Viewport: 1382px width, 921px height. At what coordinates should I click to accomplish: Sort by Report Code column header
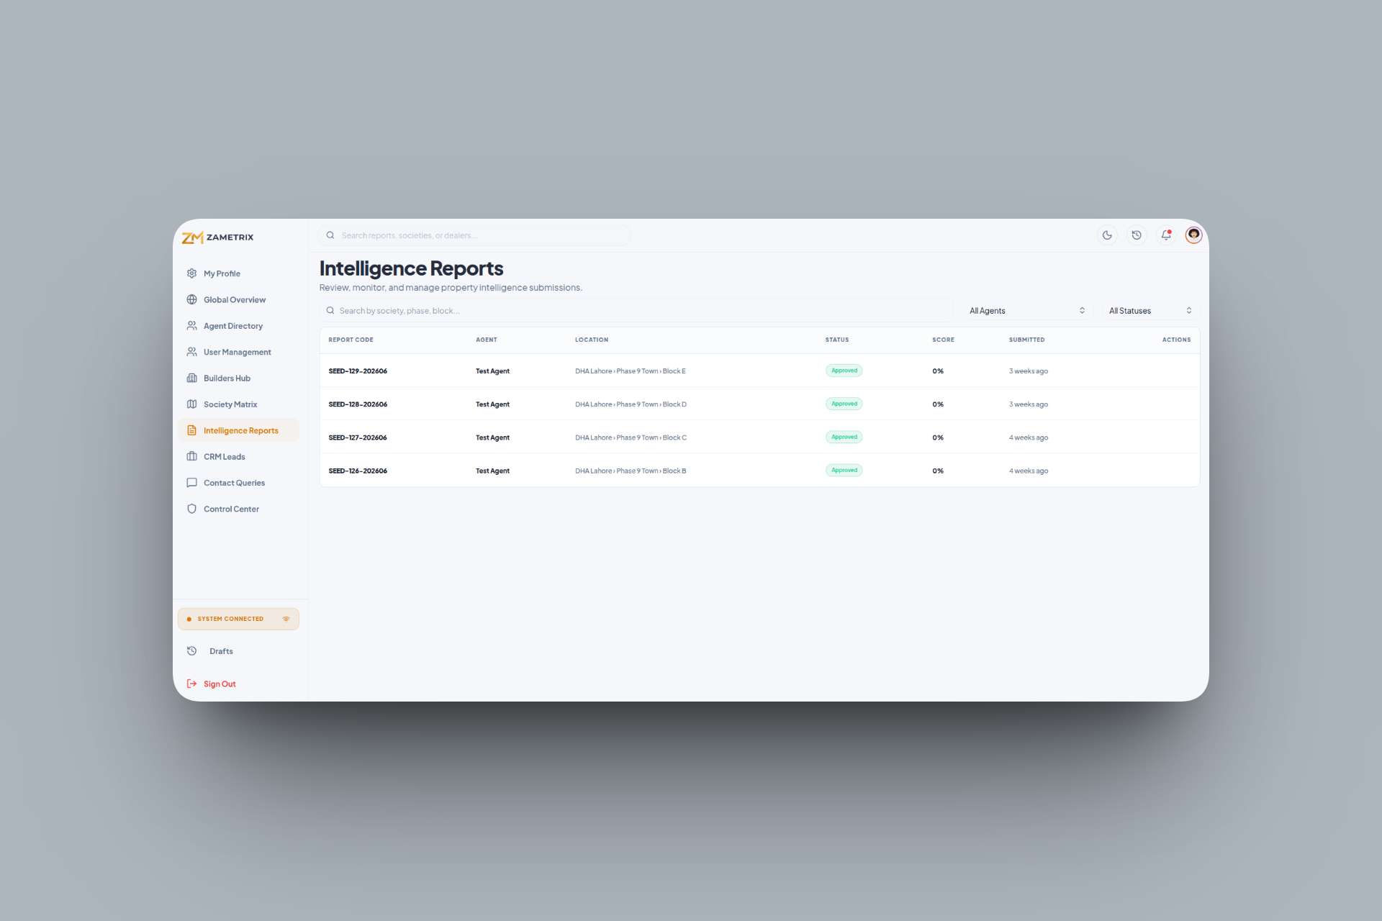(x=351, y=340)
